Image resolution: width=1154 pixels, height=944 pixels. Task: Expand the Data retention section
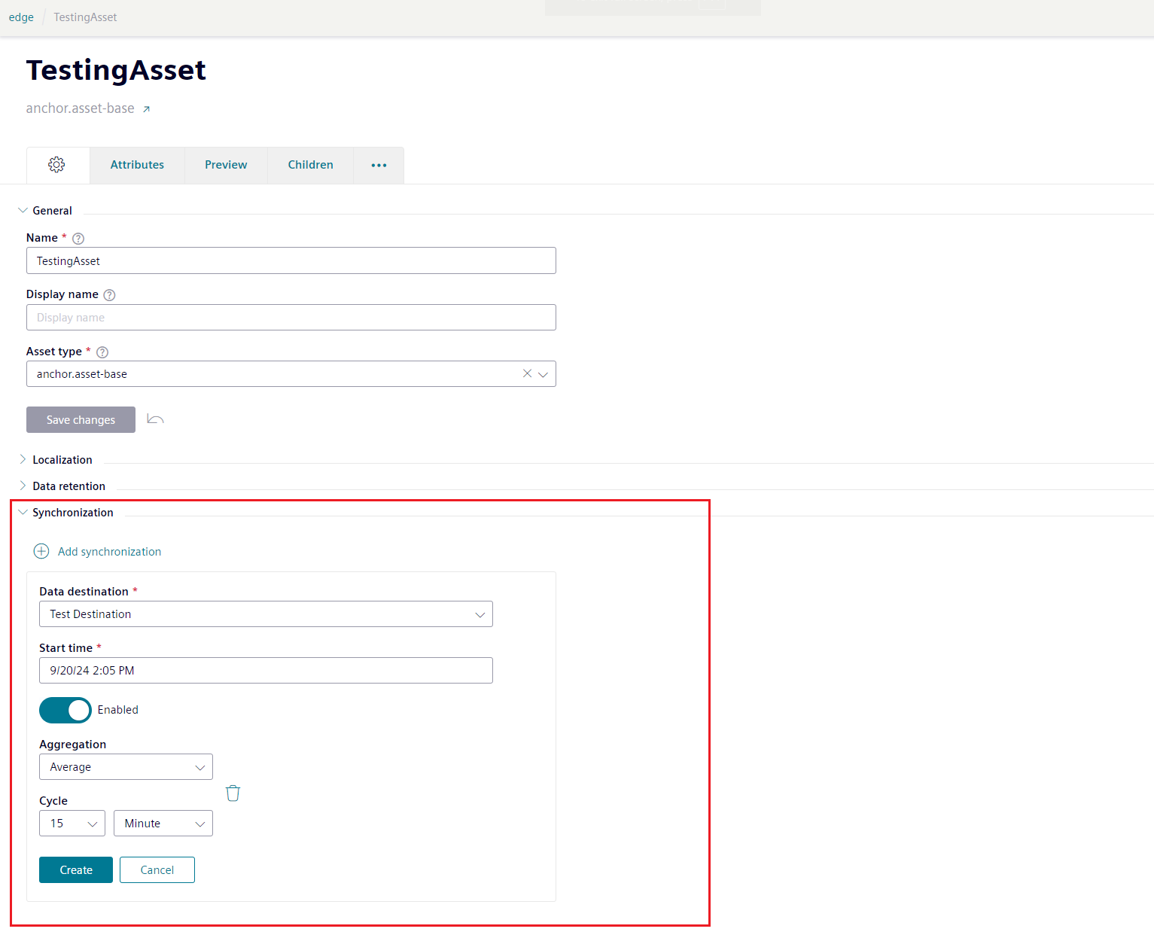[x=69, y=486]
